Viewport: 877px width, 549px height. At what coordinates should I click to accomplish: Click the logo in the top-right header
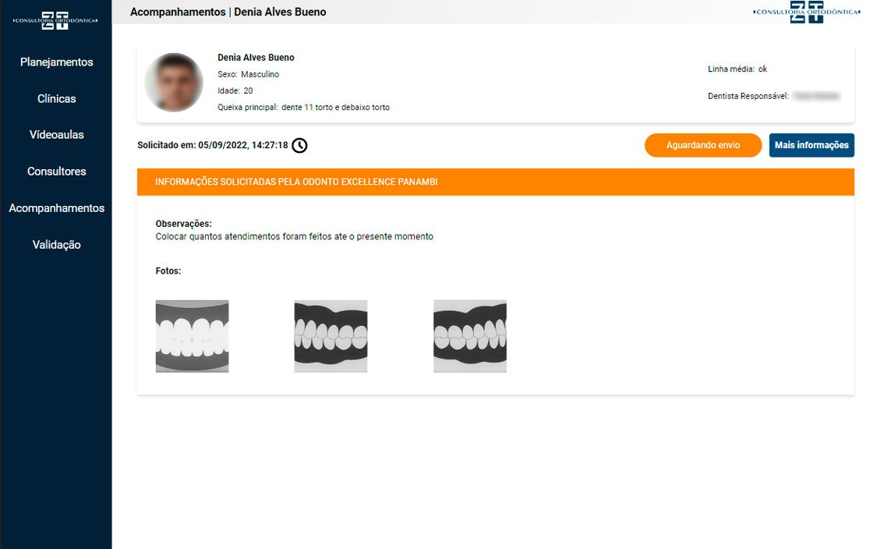pos(806,12)
